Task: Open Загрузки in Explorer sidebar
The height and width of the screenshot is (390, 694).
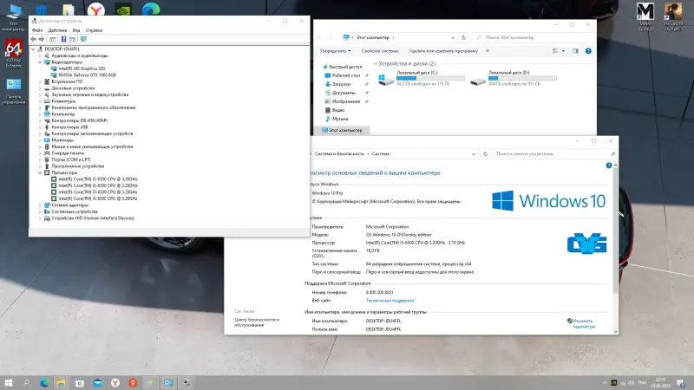Action: click(341, 84)
